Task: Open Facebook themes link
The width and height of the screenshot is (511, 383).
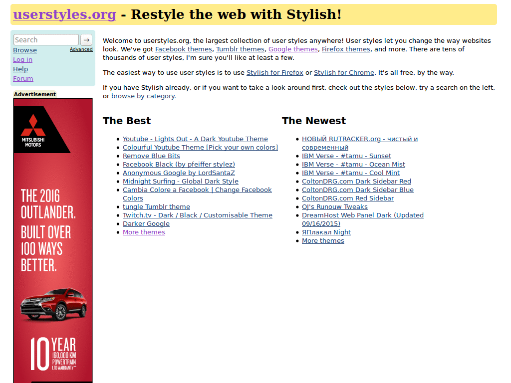Action: click(183, 49)
